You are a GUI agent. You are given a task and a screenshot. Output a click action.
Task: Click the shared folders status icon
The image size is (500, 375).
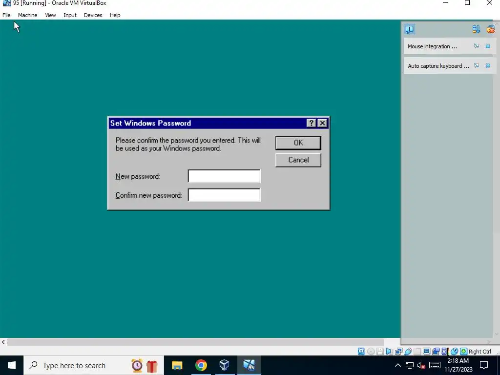click(x=417, y=352)
